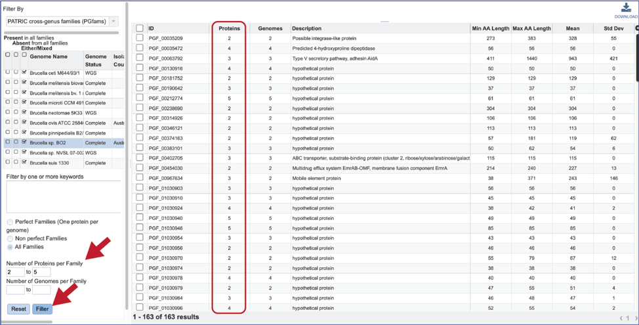Set Brucella sp. BO2 to Absent
Image resolution: width=639 pixels, height=325 pixels.
pos(16,142)
